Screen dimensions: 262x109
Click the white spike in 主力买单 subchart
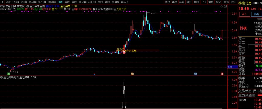click(124, 94)
